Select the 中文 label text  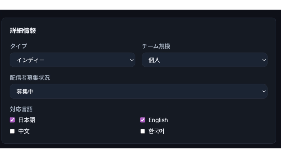click(x=24, y=131)
